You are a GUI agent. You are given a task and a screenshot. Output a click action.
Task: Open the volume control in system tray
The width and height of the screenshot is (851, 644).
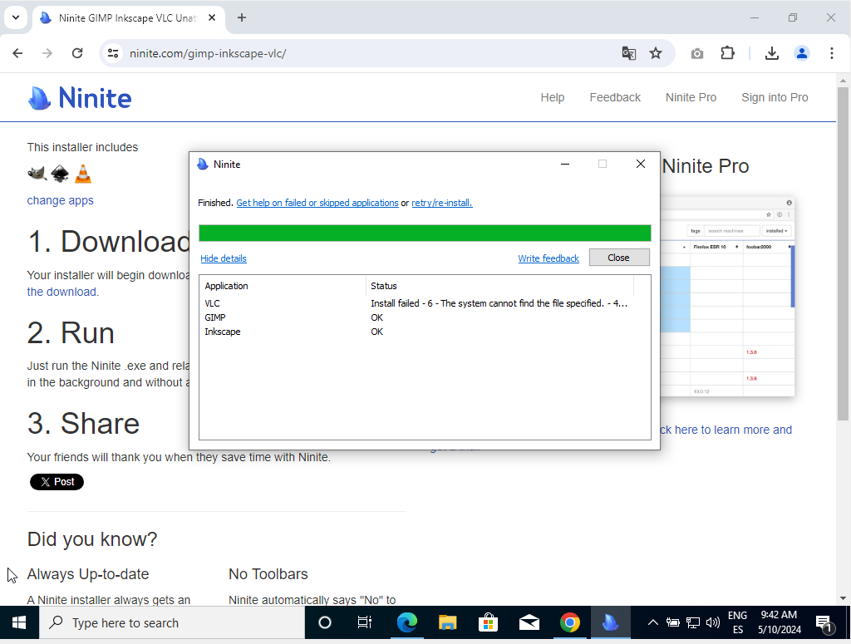713,623
